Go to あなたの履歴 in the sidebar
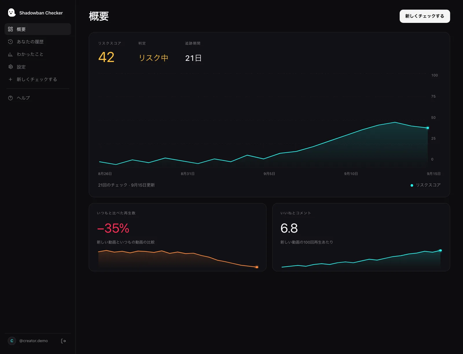The height and width of the screenshot is (354, 463). (x=38, y=42)
